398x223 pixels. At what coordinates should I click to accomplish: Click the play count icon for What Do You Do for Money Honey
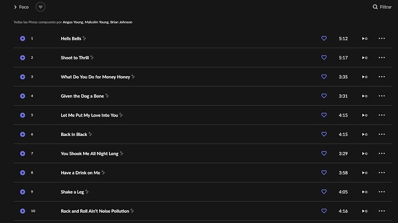[x=365, y=77]
